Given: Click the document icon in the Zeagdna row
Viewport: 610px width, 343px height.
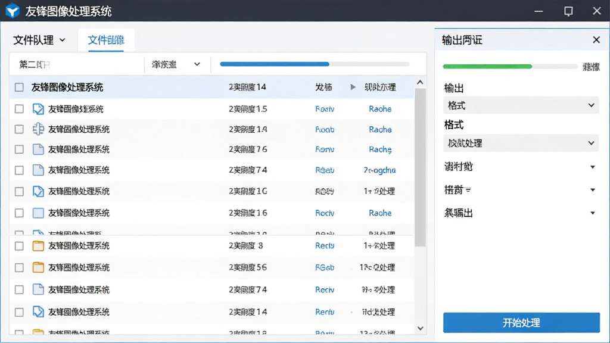Looking at the screenshot, I should point(38,170).
